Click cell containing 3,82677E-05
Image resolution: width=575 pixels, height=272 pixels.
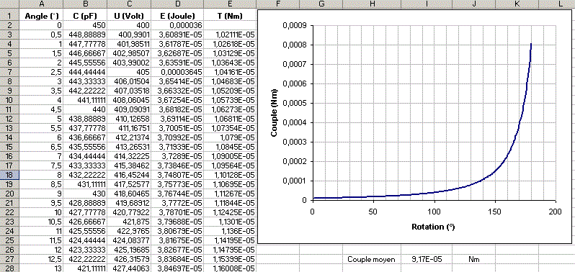click(177, 250)
